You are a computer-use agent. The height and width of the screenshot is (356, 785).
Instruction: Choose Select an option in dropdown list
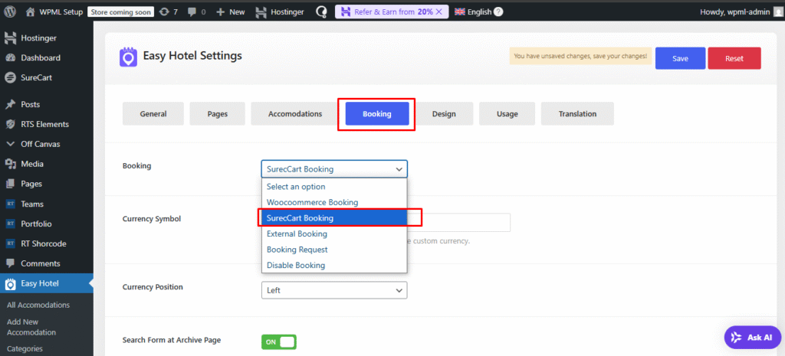click(334, 187)
